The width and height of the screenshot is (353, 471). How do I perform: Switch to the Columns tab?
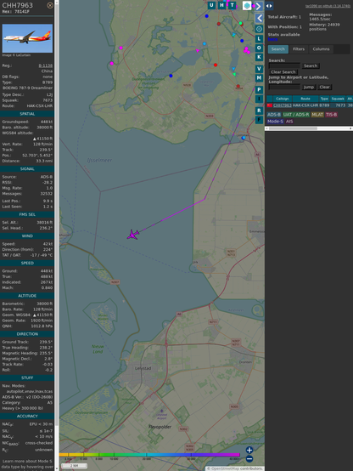click(x=321, y=49)
